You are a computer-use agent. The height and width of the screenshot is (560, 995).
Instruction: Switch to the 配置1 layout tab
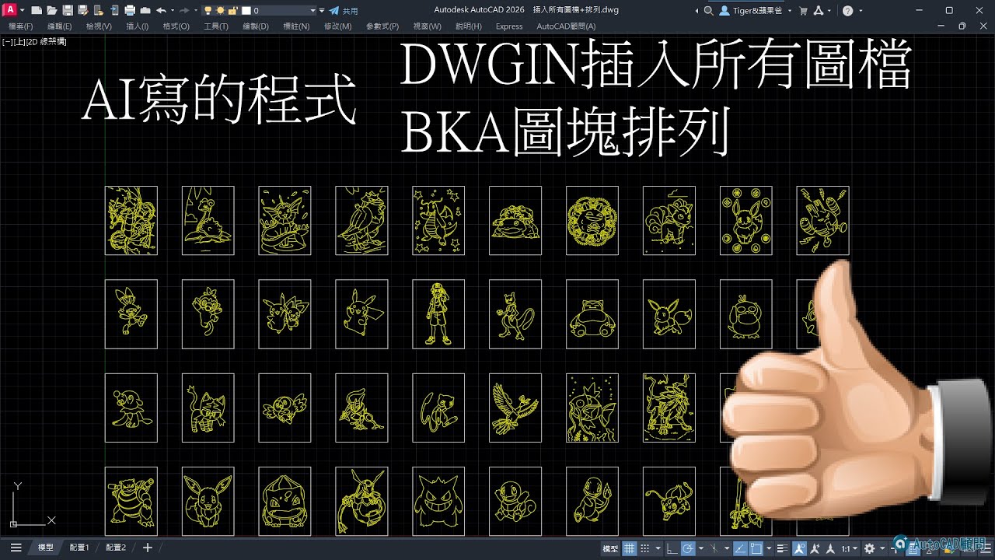pyautogui.click(x=79, y=548)
